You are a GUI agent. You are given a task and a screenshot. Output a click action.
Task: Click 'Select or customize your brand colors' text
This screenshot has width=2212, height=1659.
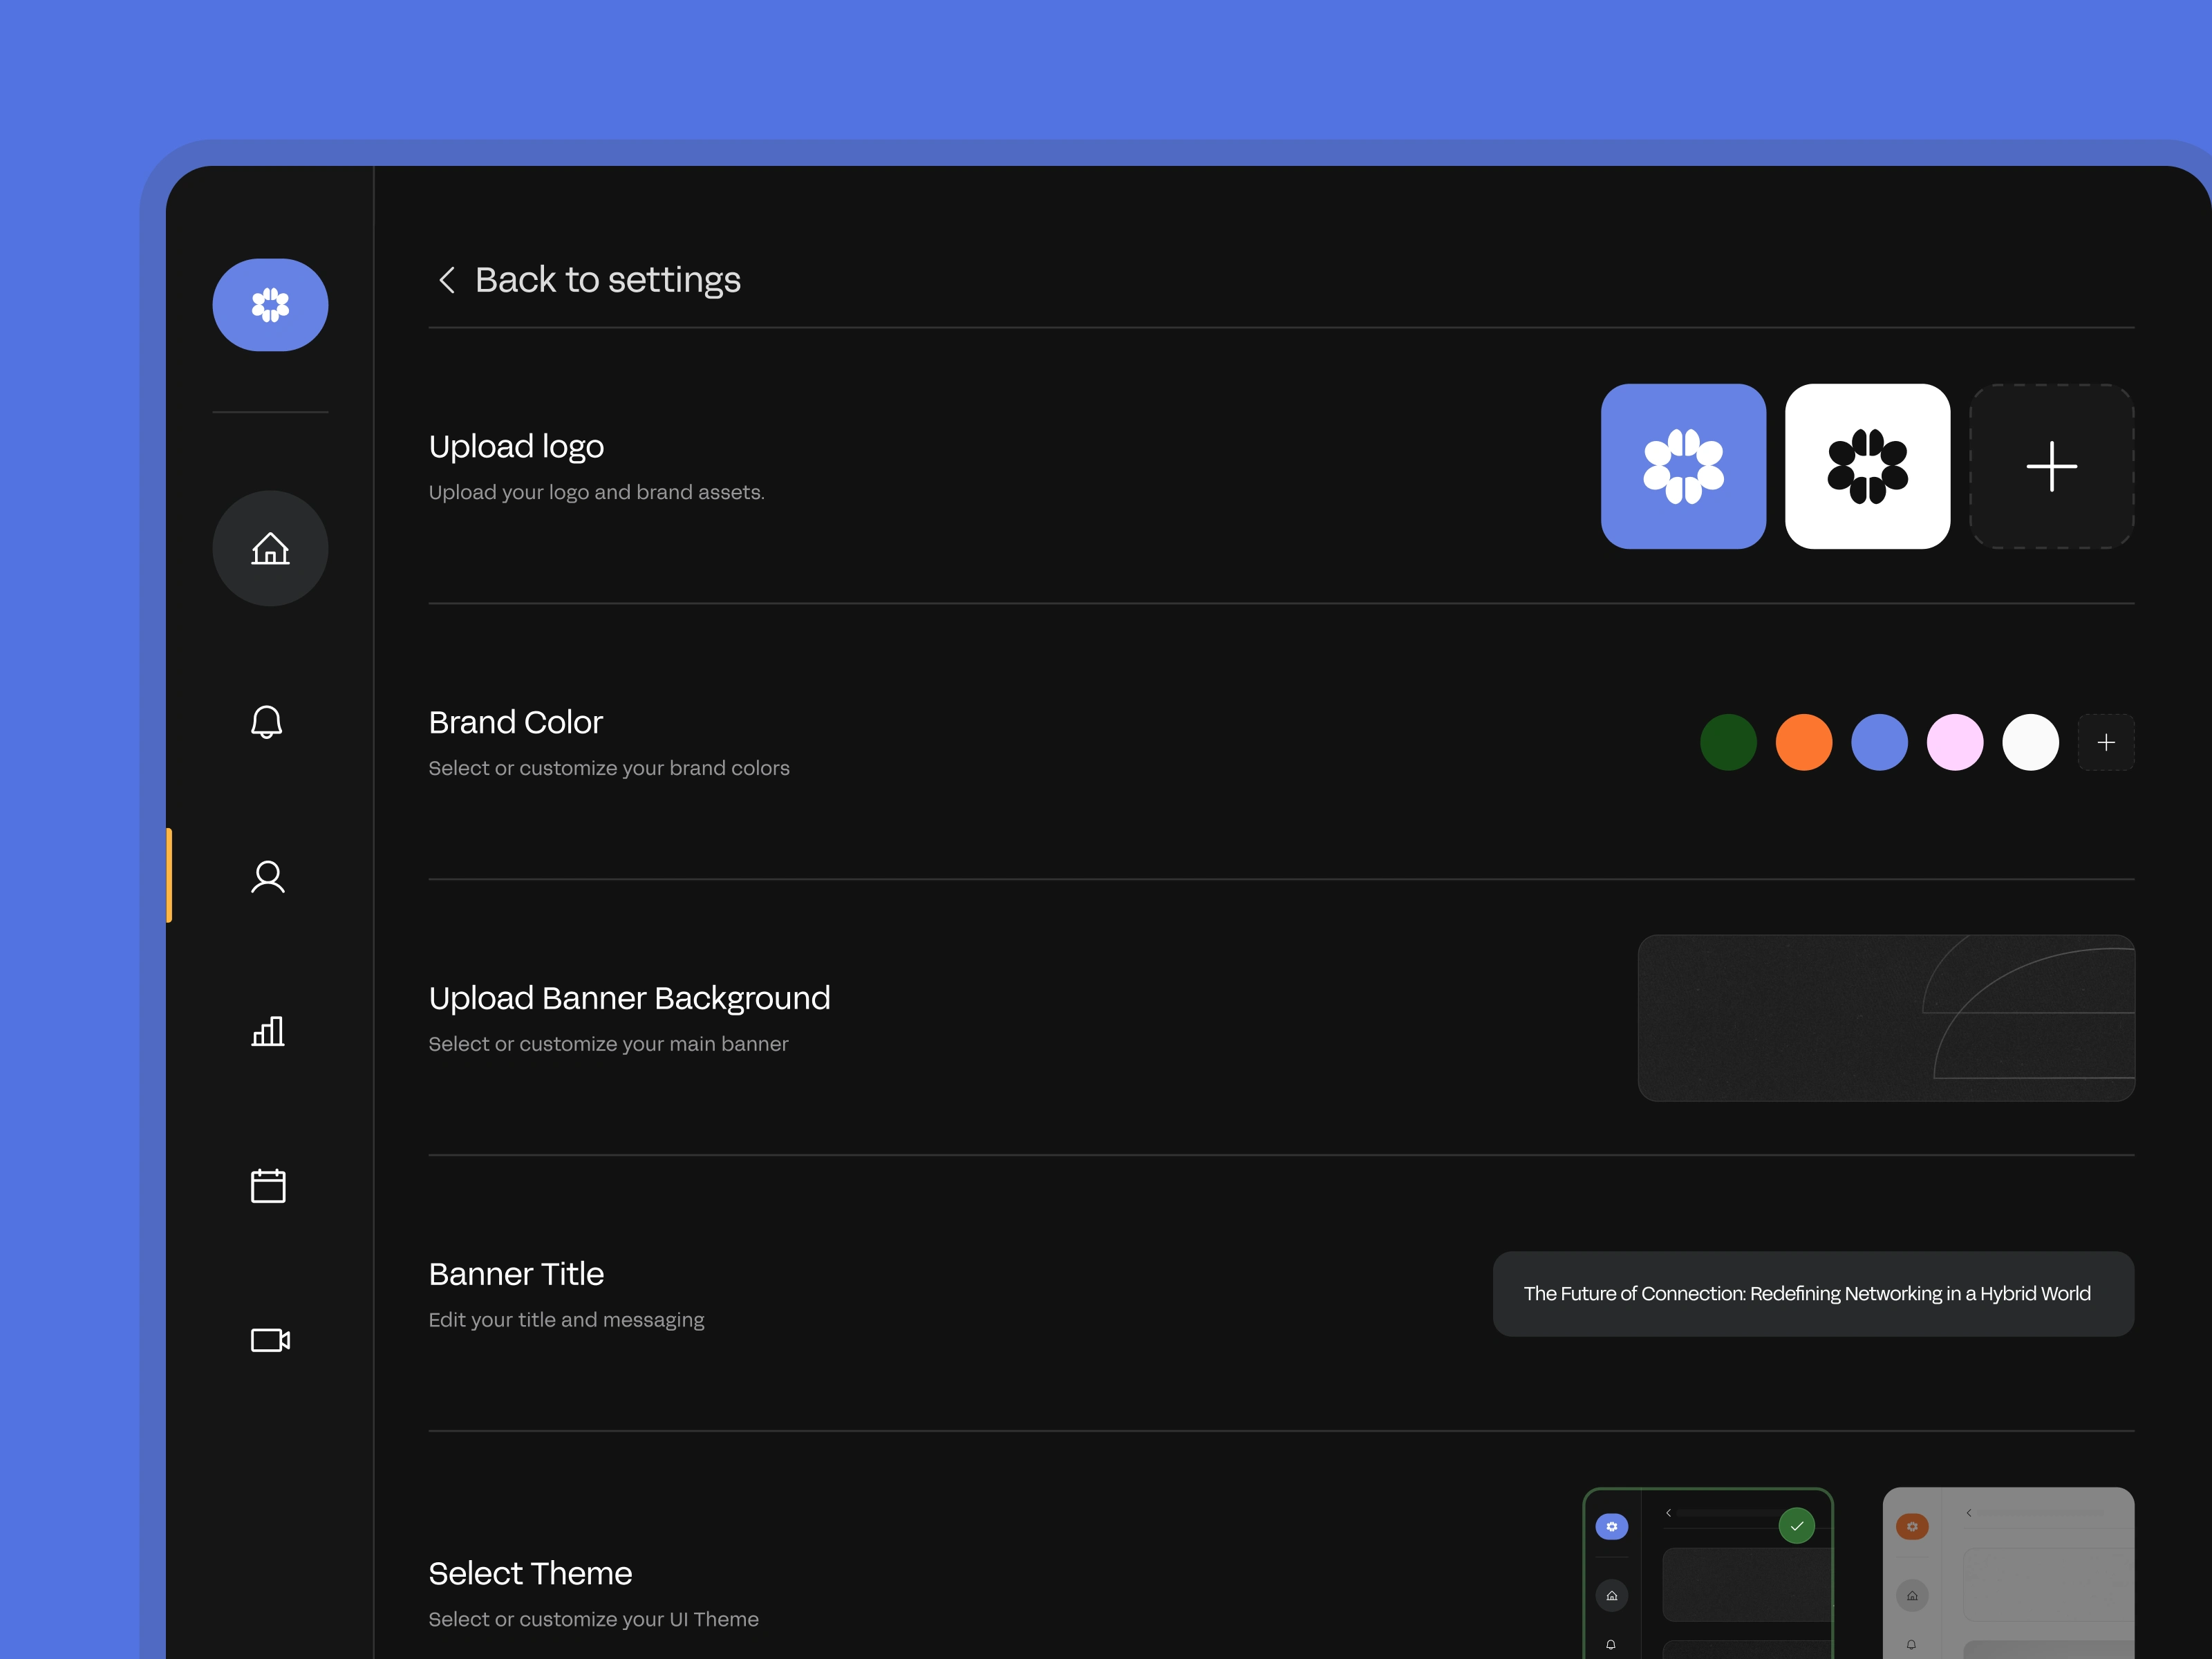tap(609, 768)
